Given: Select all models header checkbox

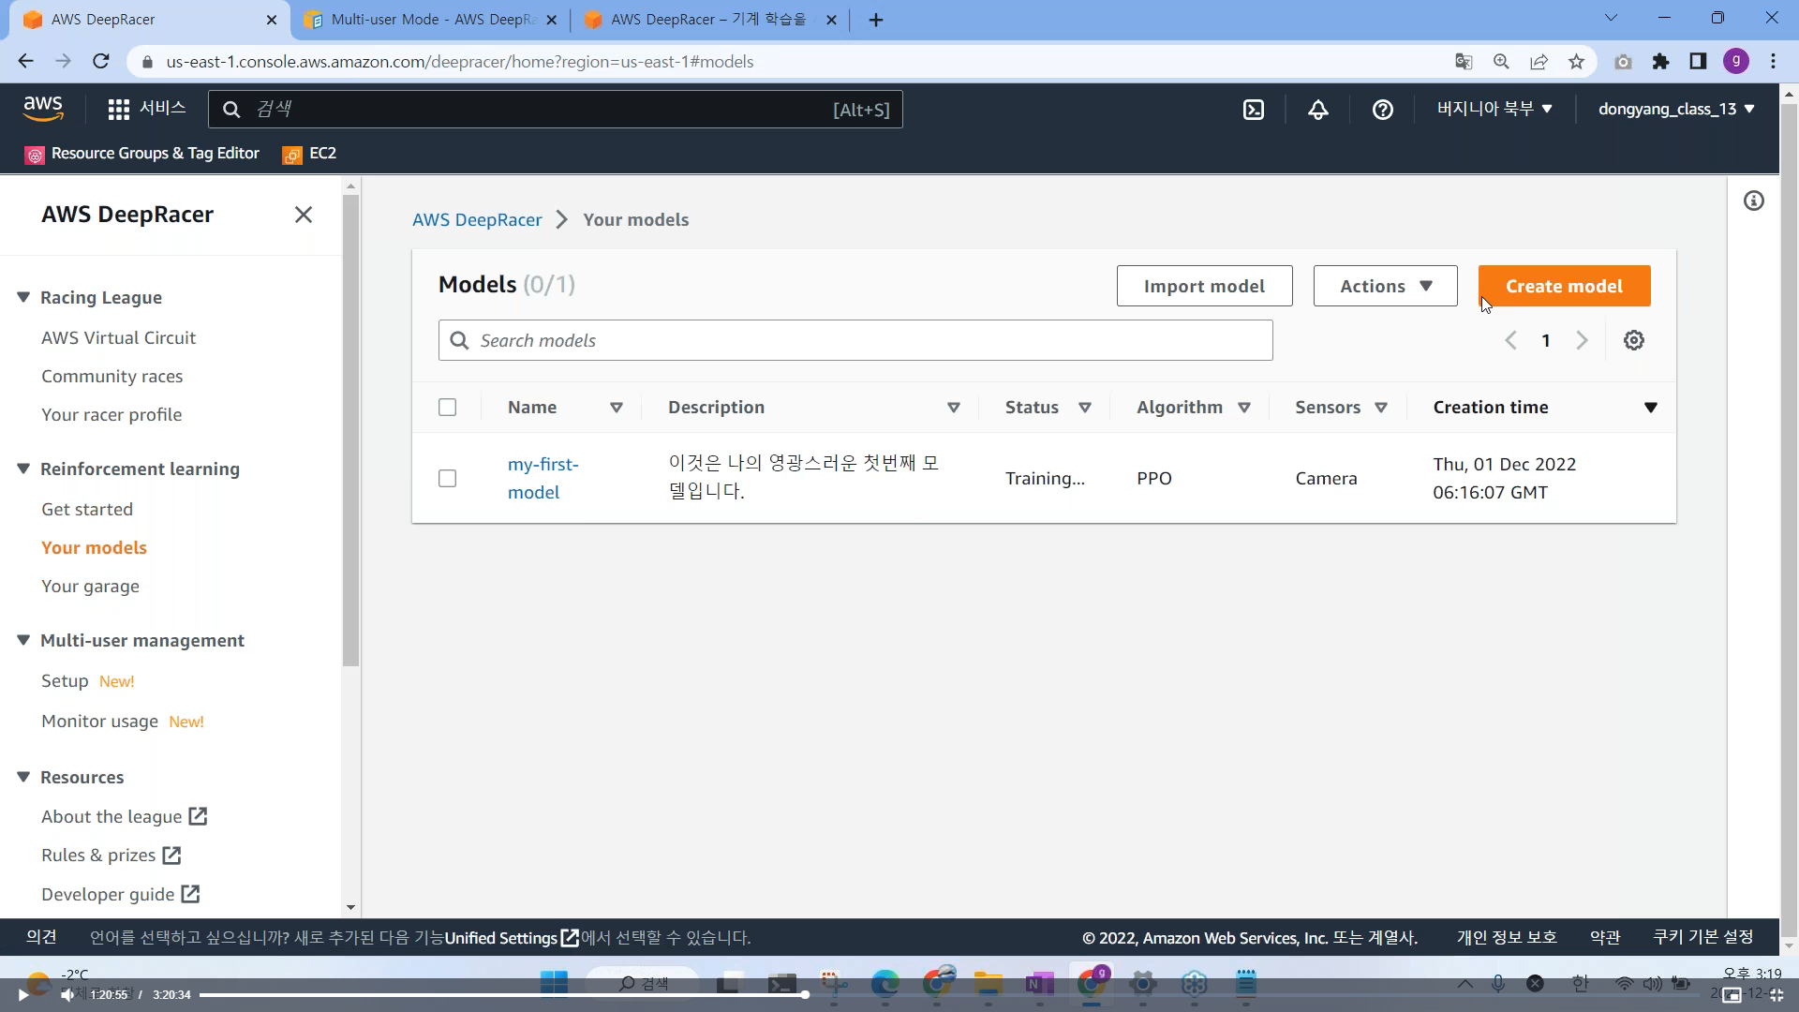Looking at the screenshot, I should coord(447,407).
